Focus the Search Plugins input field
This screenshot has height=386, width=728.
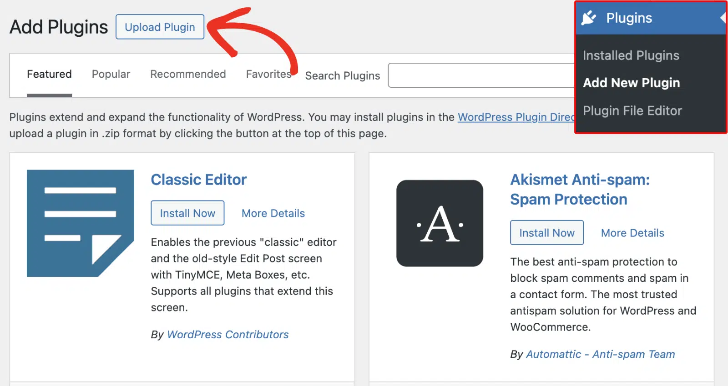[481, 75]
